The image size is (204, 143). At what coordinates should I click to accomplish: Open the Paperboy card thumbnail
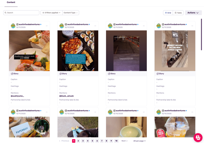(x=29, y=127)
